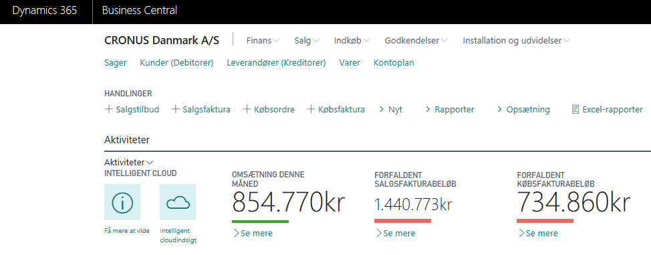Viewport: 651px width, 255px height.
Task: Open the Intelligent cloudindsigt cloud tile
Action: tap(178, 202)
